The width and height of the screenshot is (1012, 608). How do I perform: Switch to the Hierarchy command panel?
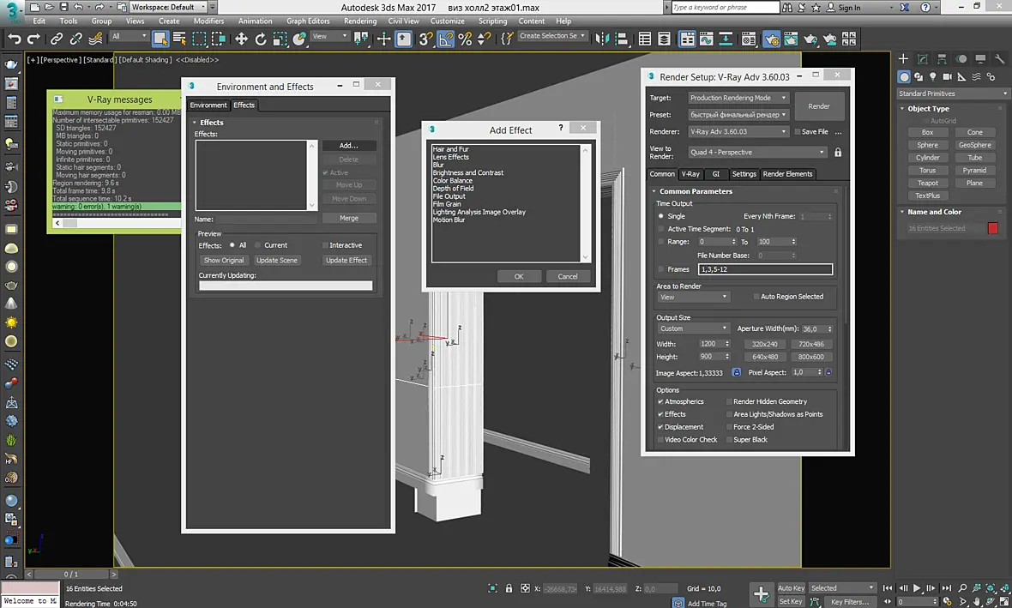point(942,58)
